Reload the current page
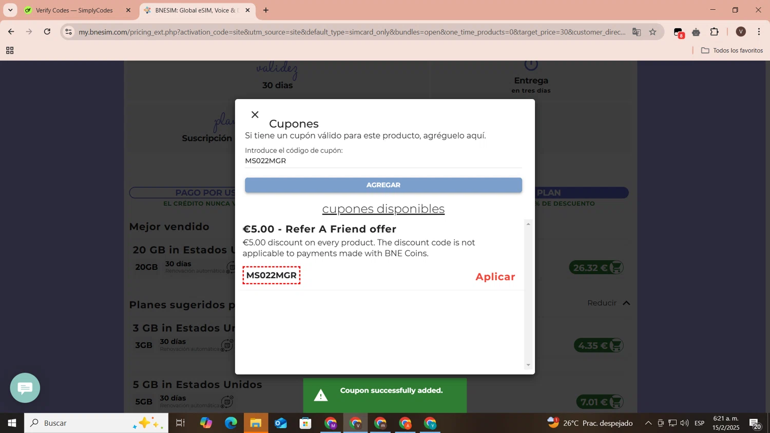The height and width of the screenshot is (433, 770). pos(47,32)
